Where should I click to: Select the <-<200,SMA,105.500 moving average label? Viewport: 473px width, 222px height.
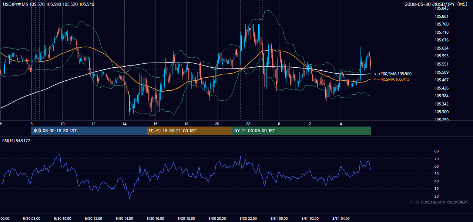(x=392, y=74)
